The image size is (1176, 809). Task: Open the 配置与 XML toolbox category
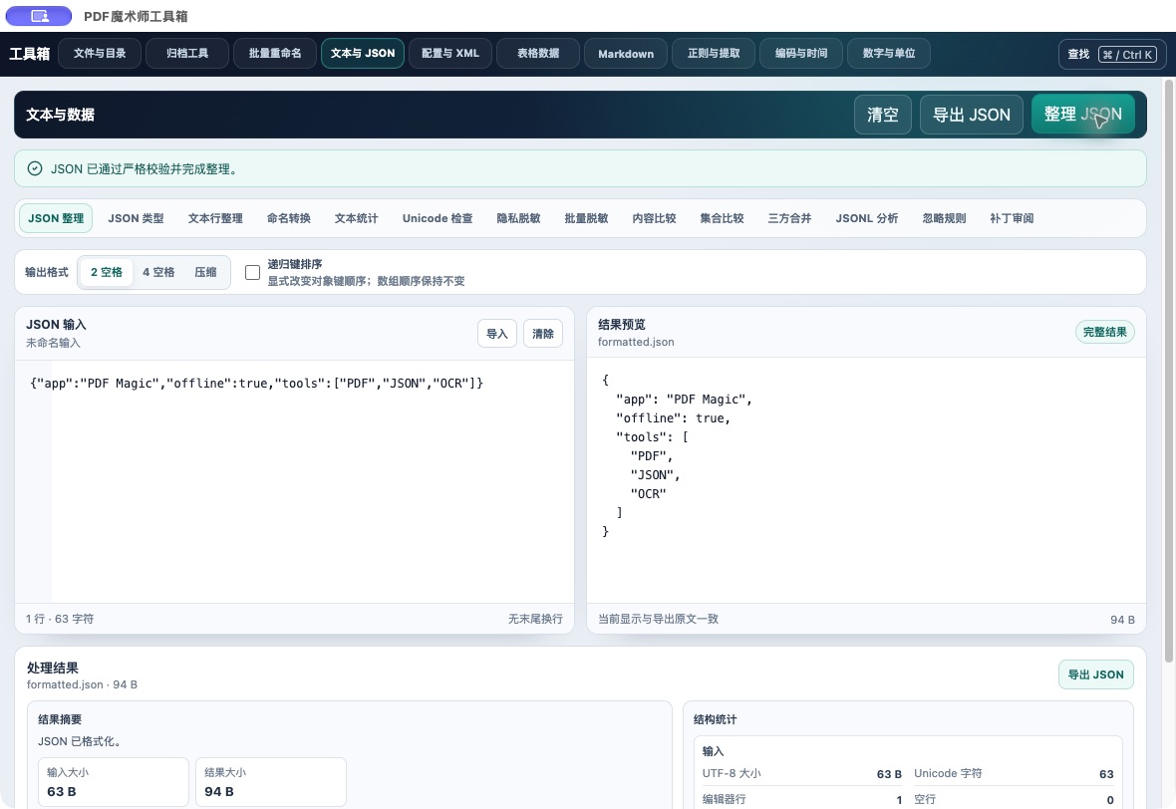point(450,53)
